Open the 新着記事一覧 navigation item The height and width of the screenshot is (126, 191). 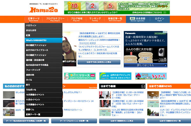[115, 19]
